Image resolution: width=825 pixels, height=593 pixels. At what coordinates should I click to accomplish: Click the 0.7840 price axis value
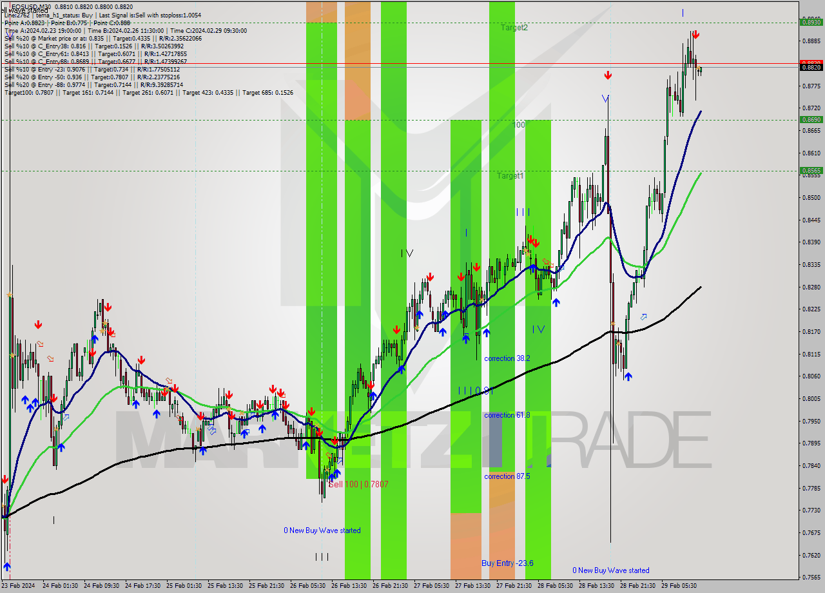click(x=811, y=466)
